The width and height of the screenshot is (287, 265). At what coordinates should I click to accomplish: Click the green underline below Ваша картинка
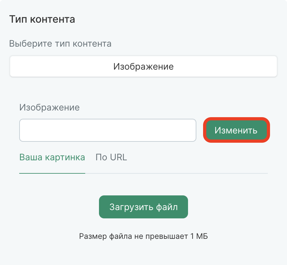[x=52, y=173]
